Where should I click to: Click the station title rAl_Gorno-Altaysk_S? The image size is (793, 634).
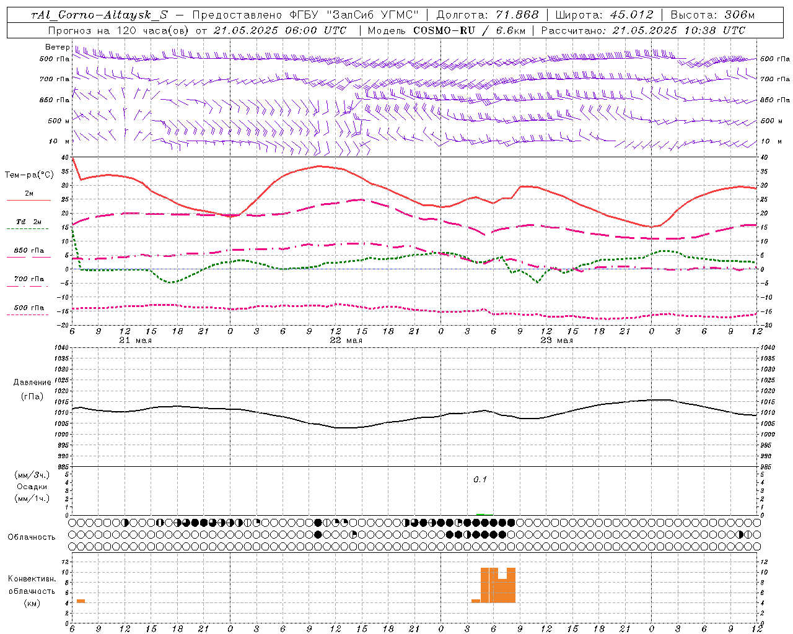[99, 15]
